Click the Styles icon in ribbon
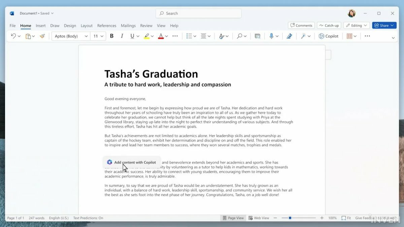 pyautogui.click(x=221, y=36)
